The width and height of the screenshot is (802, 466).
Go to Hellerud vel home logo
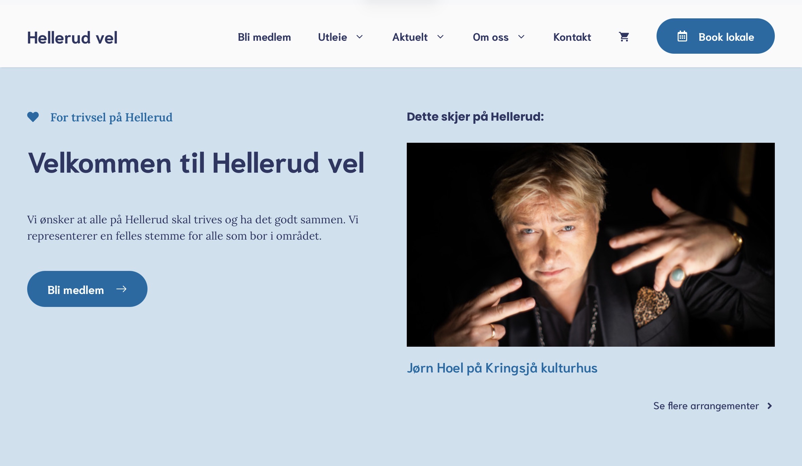(x=72, y=37)
